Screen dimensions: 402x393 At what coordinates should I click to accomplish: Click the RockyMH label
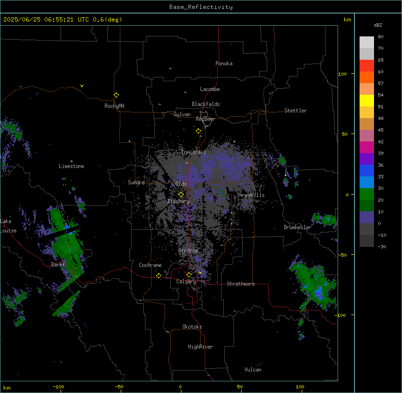coord(114,106)
